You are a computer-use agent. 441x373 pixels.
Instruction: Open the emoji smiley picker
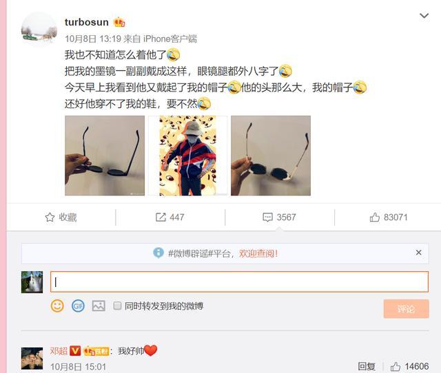[x=57, y=306]
